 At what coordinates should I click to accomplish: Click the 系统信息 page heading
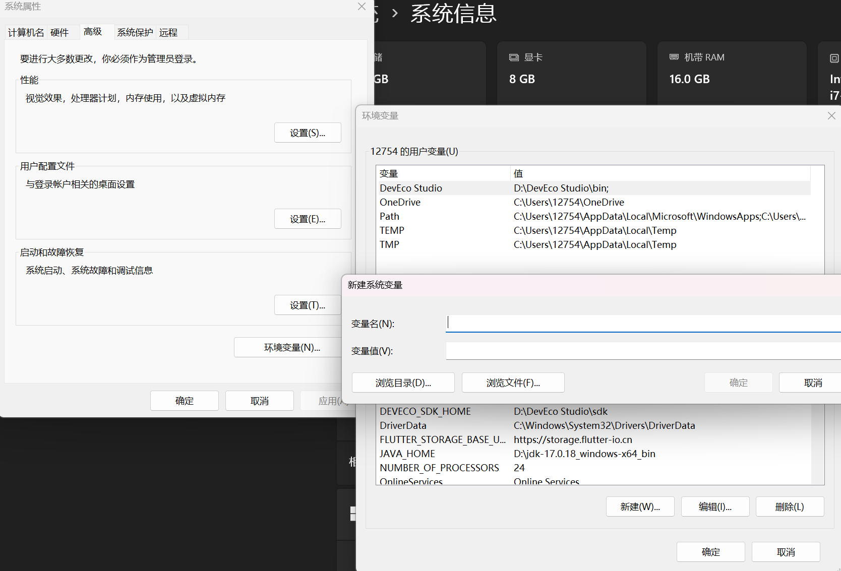tap(453, 13)
